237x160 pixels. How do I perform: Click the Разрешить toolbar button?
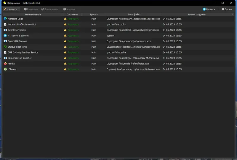coord(31,9)
